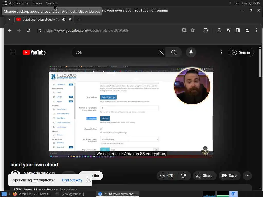
Task: Save the video to playlist
Action: (229, 176)
